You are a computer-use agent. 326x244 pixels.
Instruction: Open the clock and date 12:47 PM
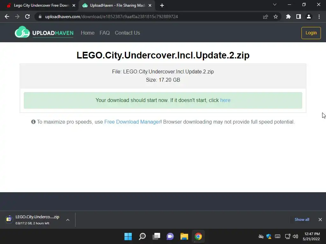pyautogui.click(x=311, y=236)
